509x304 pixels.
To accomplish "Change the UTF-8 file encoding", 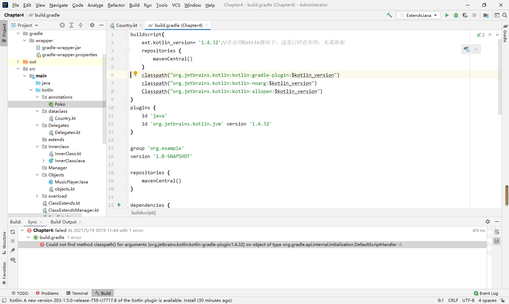I will pyautogui.click(x=468, y=300).
